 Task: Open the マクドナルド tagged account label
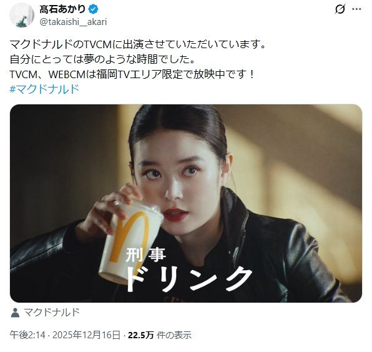click(52, 313)
